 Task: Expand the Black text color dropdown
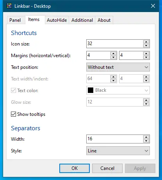click(118, 90)
